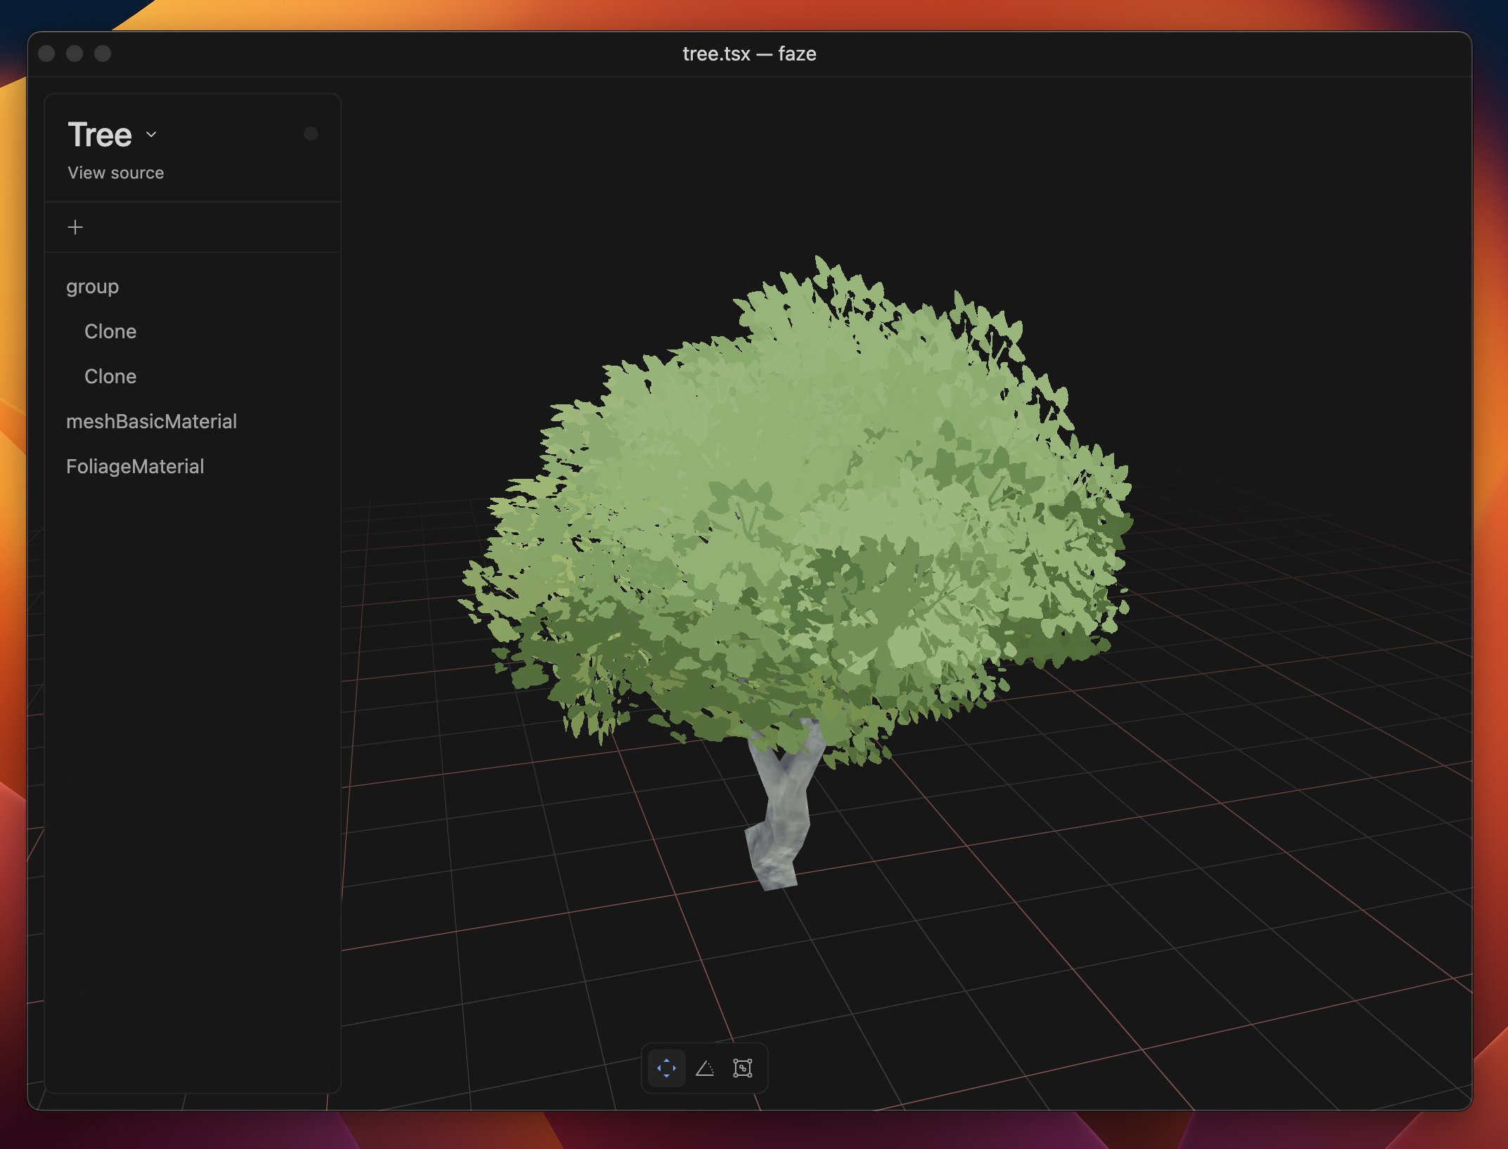1508x1149 pixels.
Task: Click the move gizmo icon showing four arrows
Action: point(665,1068)
